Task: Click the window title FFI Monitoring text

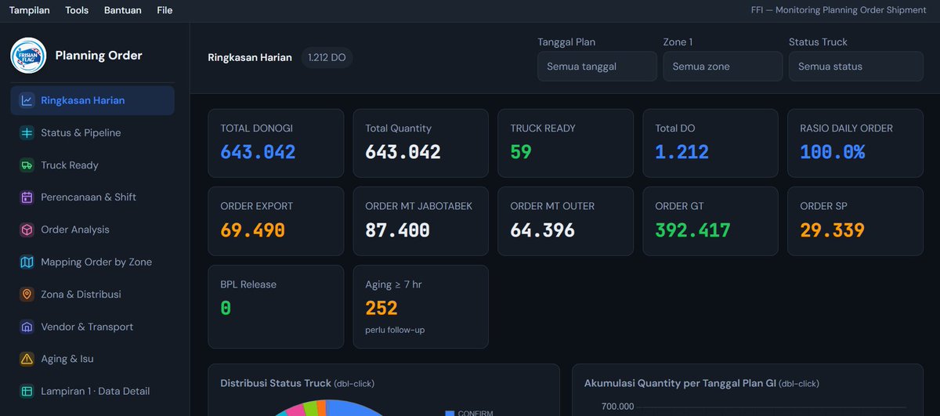Action: [838, 10]
